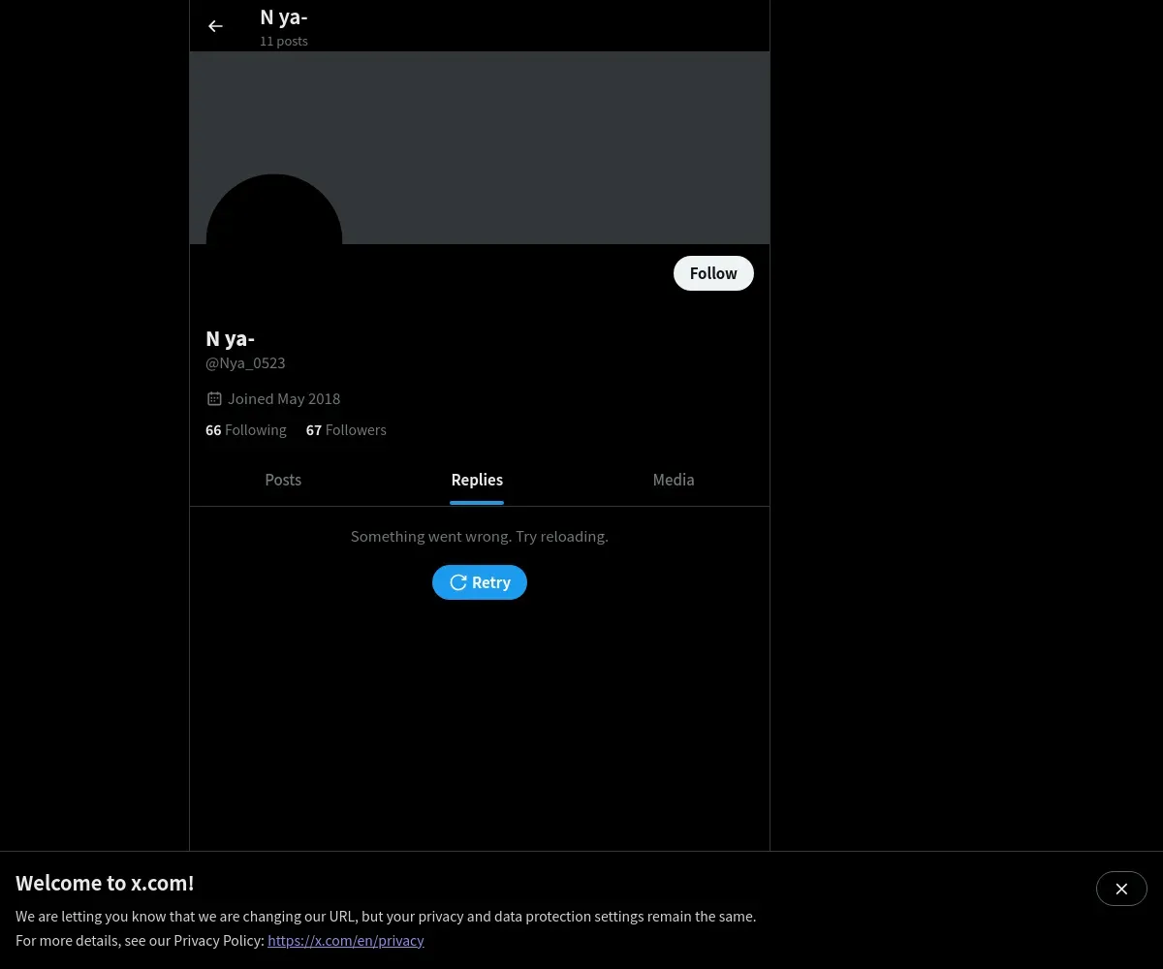1163x969 pixels.
Task: Click the calendar icon beside Joined date
Action: 214,398
